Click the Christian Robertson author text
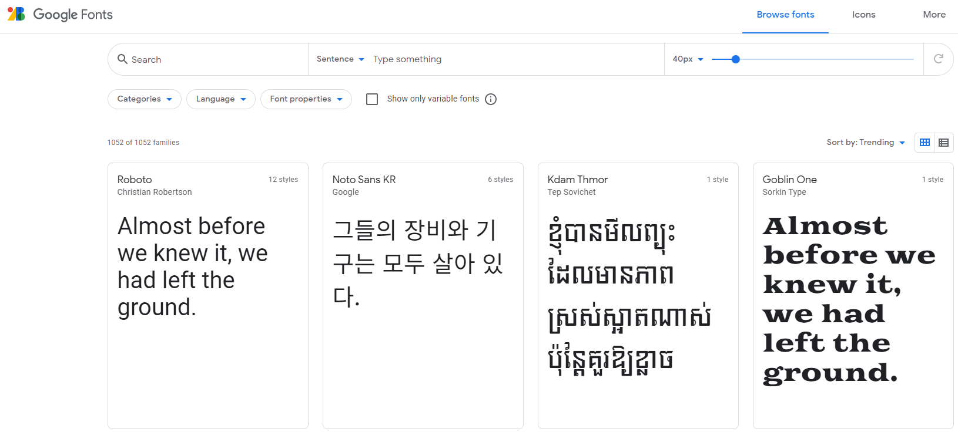Viewport: 958px width, 432px height. [155, 192]
